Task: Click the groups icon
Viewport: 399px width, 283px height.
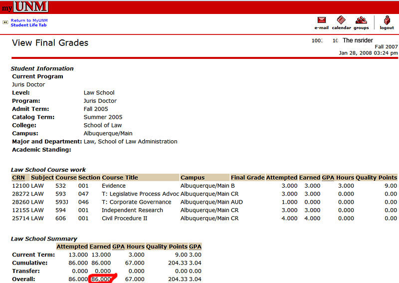Action: 361,20
